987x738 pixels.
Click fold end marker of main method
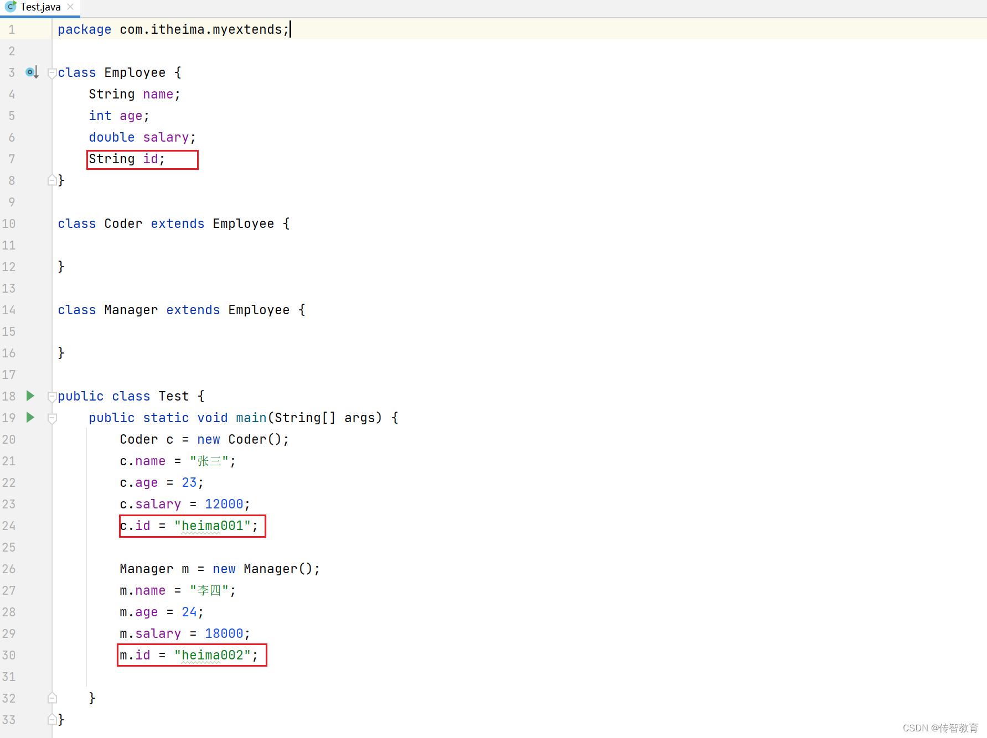[52, 698]
